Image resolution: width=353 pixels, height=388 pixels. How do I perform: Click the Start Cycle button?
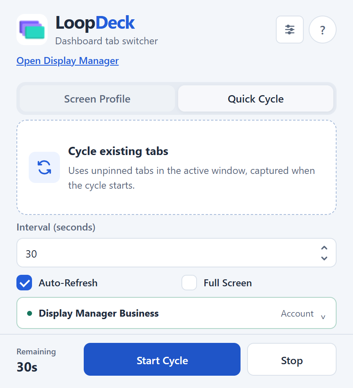pos(162,359)
